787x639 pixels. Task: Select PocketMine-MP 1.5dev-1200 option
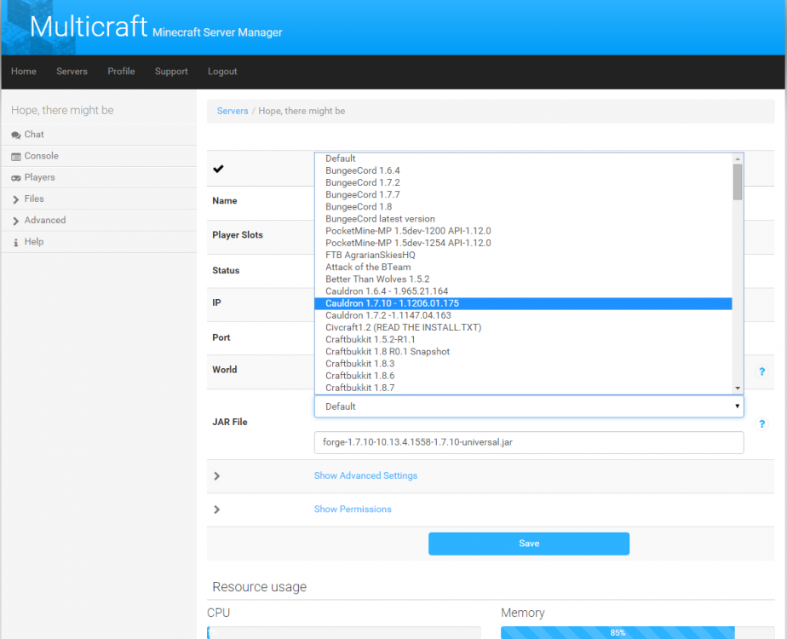(x=523, y=231)
